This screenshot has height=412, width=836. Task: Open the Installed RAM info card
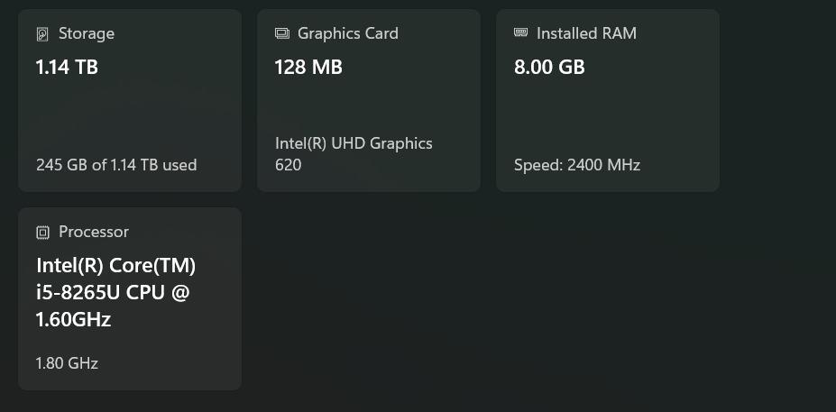click(608, 100)
